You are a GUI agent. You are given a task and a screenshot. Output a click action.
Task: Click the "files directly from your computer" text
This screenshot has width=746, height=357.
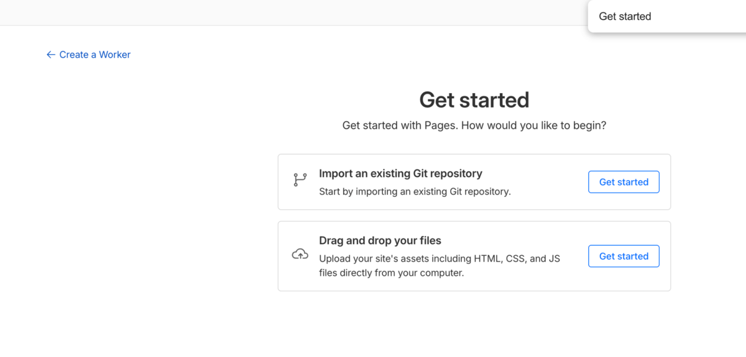[391, 273]
